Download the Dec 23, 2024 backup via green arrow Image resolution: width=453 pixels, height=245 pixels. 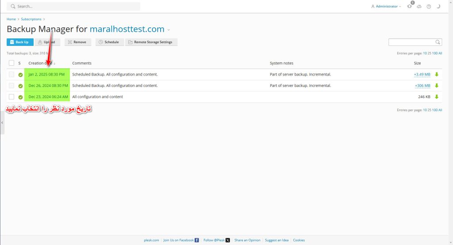tap(437, 97)
